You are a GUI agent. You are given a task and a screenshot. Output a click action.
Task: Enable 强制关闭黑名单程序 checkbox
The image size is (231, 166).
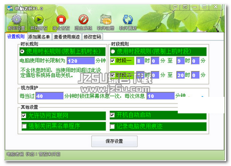pos(24,126)
